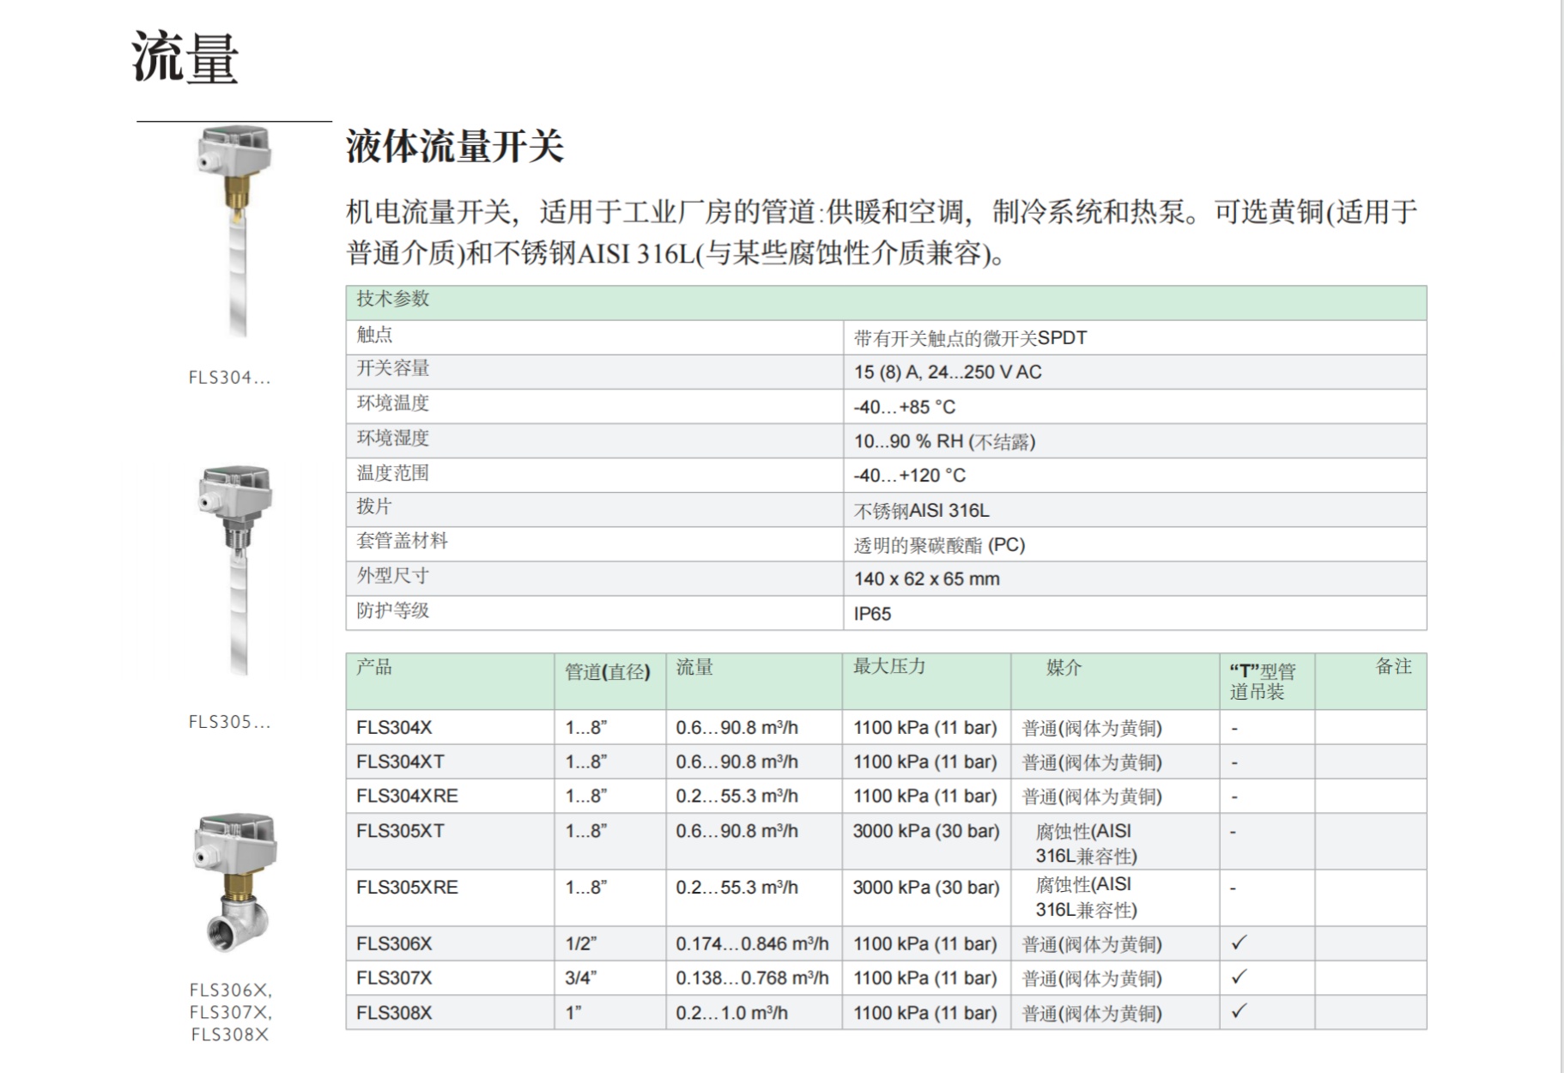Click the 备注 column header
The image size is (1564, 1073).
coord(1393,667)
